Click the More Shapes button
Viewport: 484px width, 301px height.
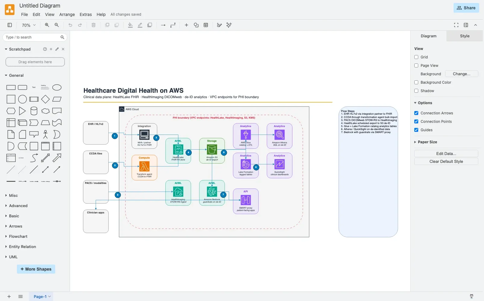click(36, 269)
